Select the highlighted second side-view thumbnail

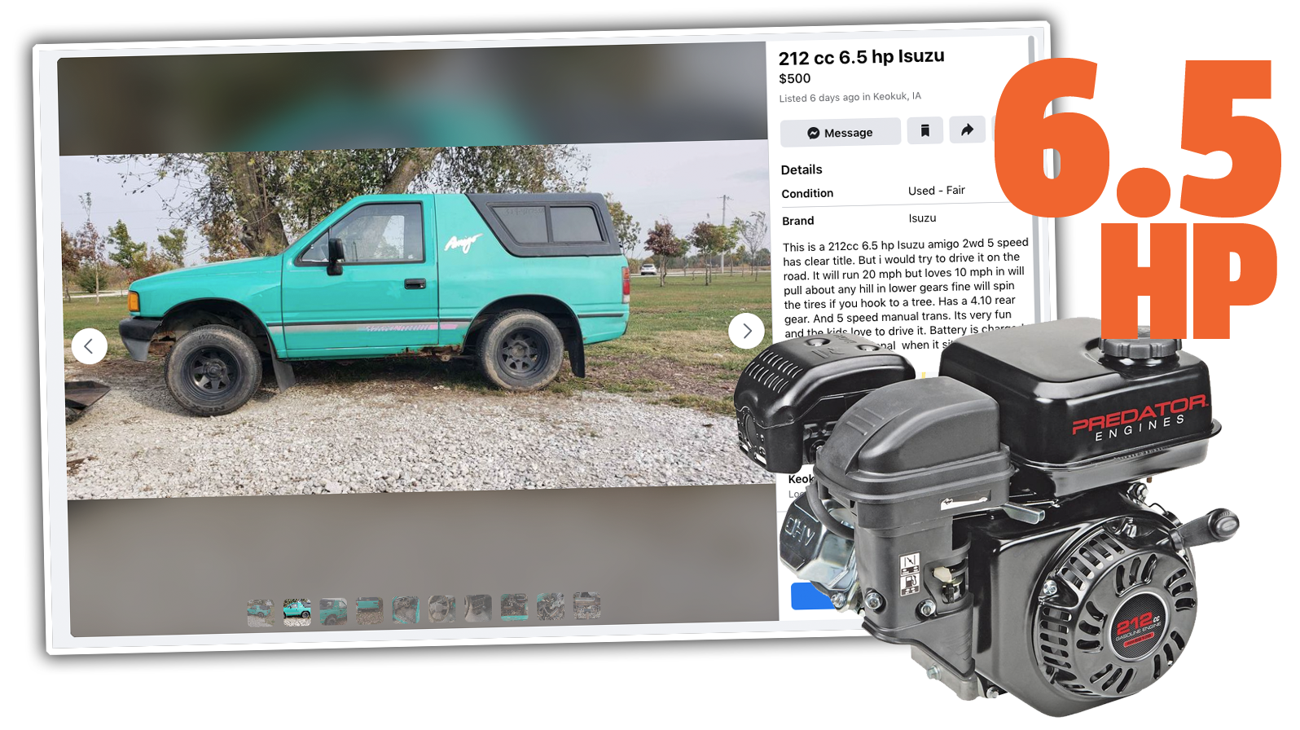[297, 611]
